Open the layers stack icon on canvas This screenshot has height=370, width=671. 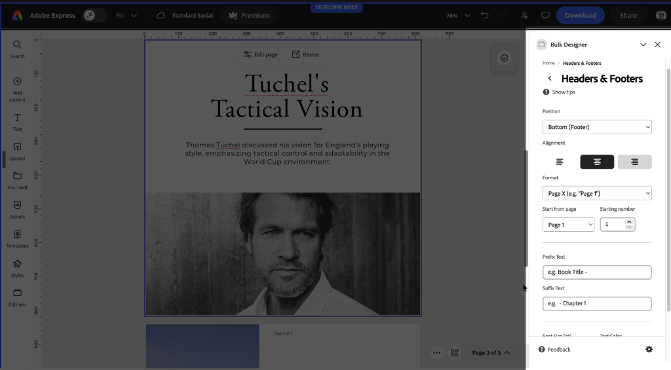coord(504,58)
